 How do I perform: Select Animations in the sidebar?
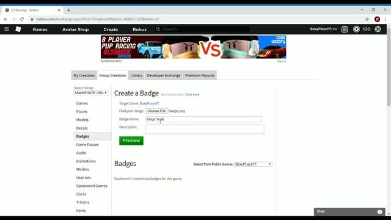86,161
